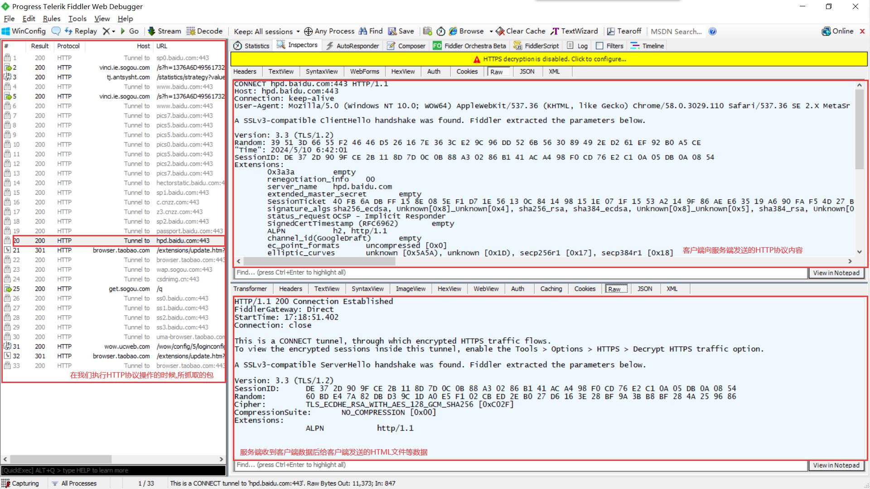This screenshot has width=870, height=489.
Task: Select session 21 browser.taobao.com
Action: (x=114, y=250)
